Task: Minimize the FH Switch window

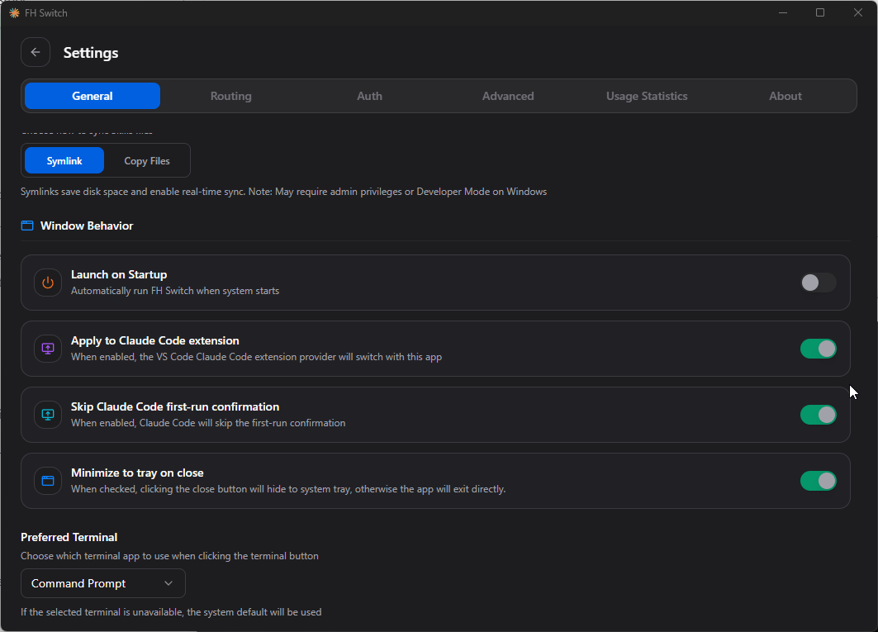Action: point(783,13)
